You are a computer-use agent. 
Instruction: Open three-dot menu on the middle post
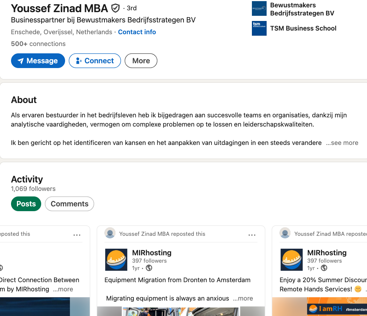[252, 235]
